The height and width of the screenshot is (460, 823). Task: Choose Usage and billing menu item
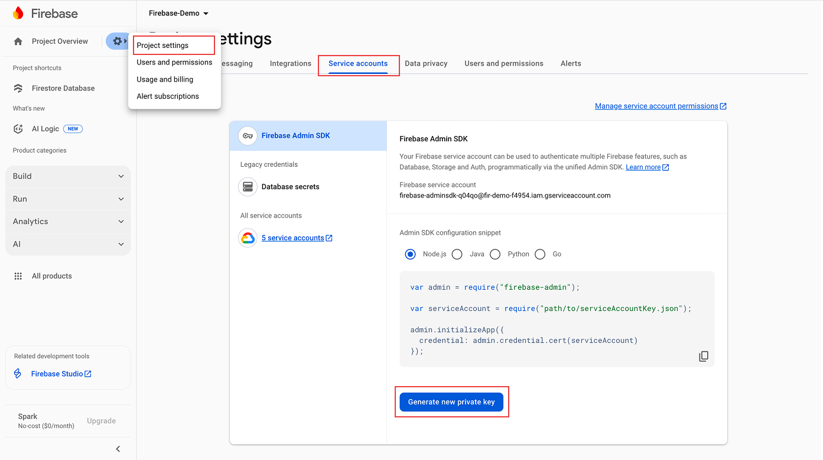[x=174, y=79]
